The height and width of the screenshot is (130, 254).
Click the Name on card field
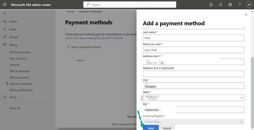(x=194, y=50)
